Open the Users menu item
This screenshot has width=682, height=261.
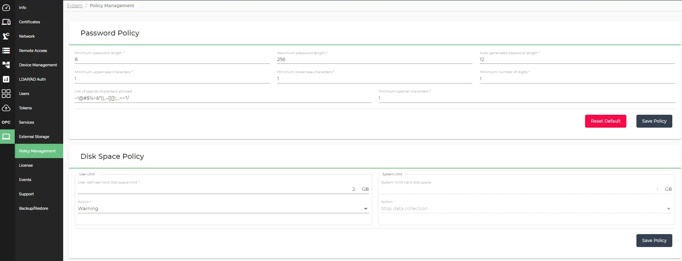click(39, 94)
